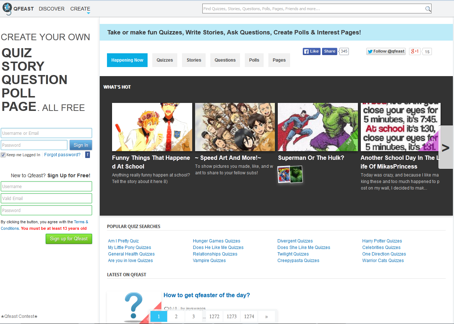Viewport: 454px width, 324px height.
Task: Open Creepypasta Quizzes link
Action: coord(298,261)
